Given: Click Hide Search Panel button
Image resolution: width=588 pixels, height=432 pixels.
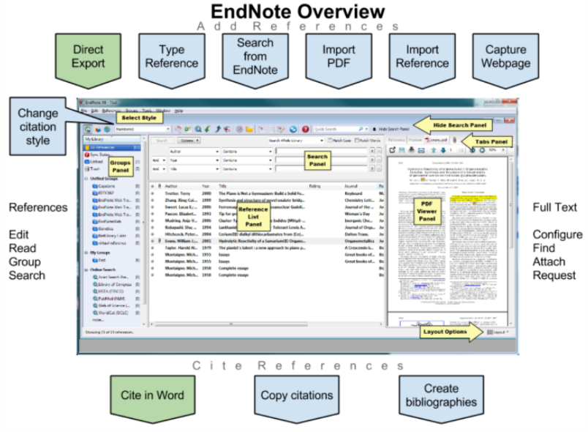Looking at the screenshot, I should coord(391,129).
